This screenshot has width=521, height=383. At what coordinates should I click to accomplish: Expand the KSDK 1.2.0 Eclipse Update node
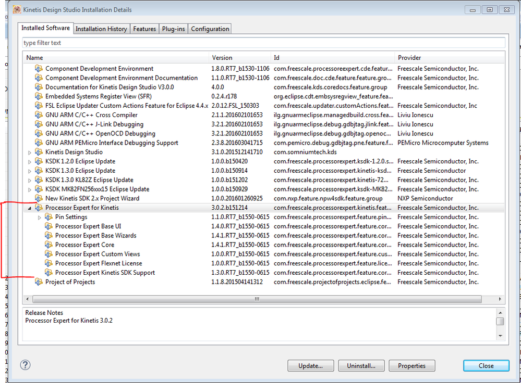coord(30,162)
